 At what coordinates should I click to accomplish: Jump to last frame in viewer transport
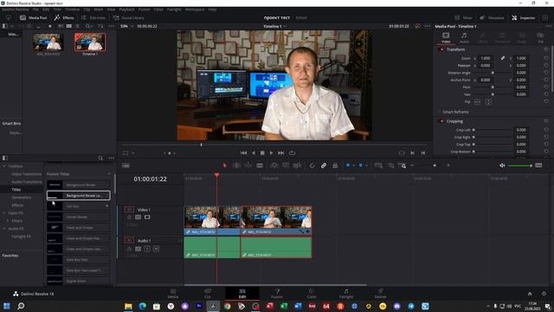point(280,153)
